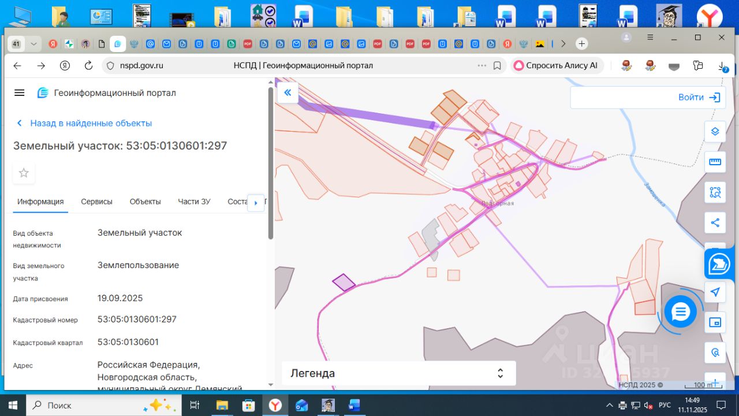
Task: Show hidden system tray icons
Action: 609,405
